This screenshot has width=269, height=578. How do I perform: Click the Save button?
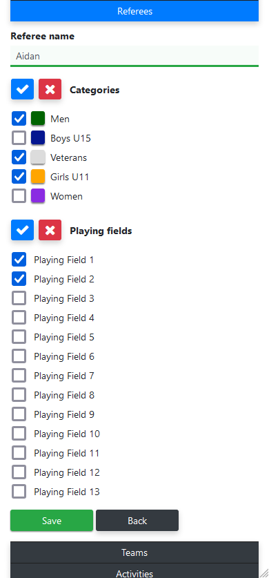[x=52, y=521]
